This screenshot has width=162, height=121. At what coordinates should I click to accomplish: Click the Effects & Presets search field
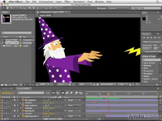tap(152, 60)
